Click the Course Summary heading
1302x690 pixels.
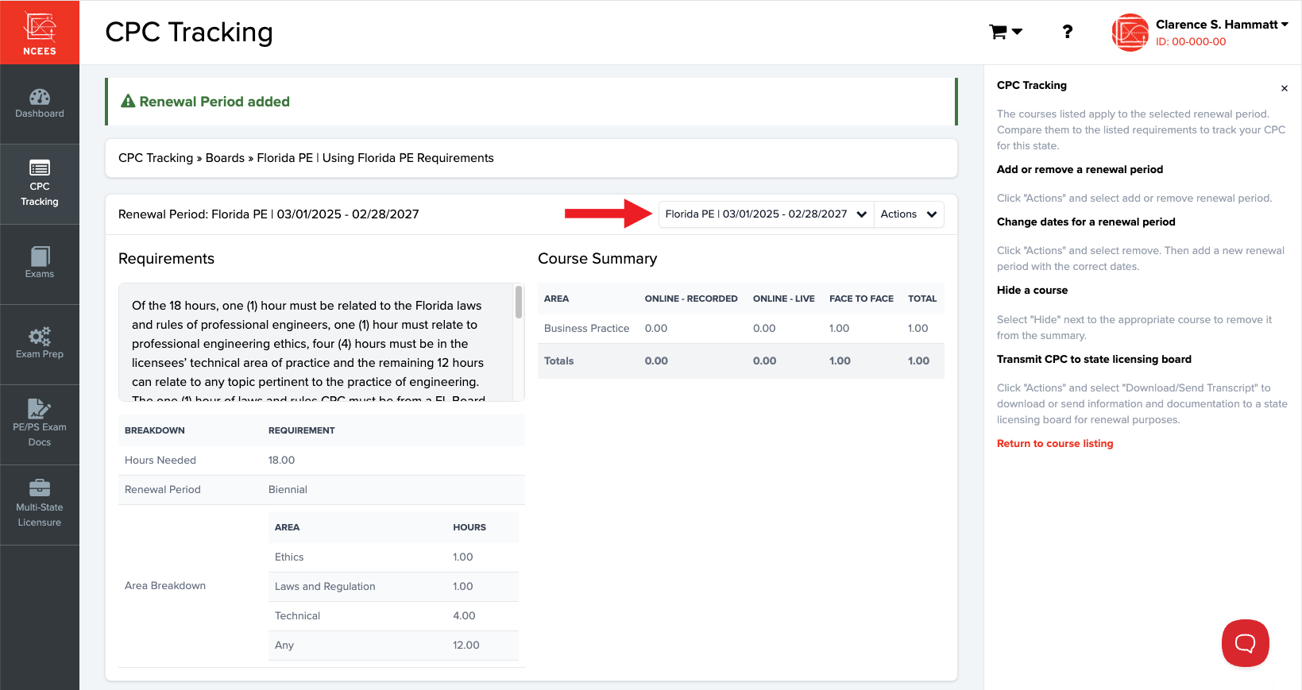597,259
